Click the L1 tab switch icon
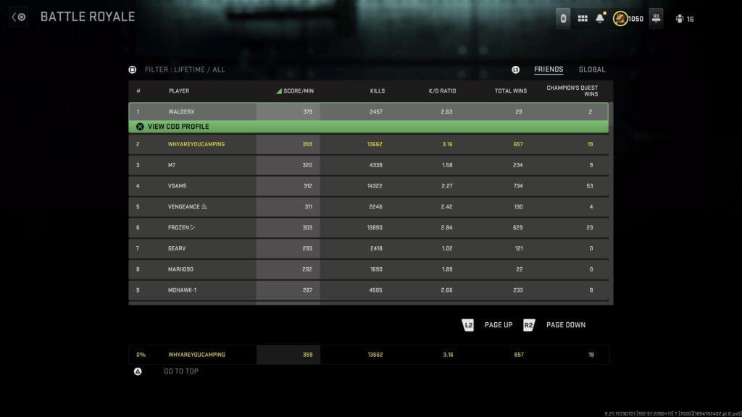742x417 pixels. [515, 69]
